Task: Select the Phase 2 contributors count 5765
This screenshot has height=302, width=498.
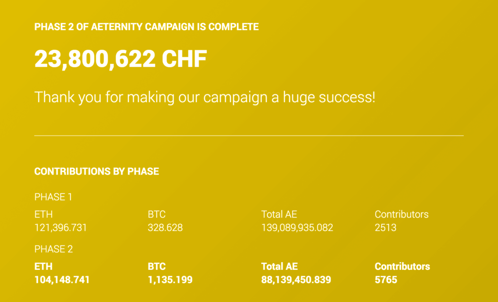Action: [386, 280]
